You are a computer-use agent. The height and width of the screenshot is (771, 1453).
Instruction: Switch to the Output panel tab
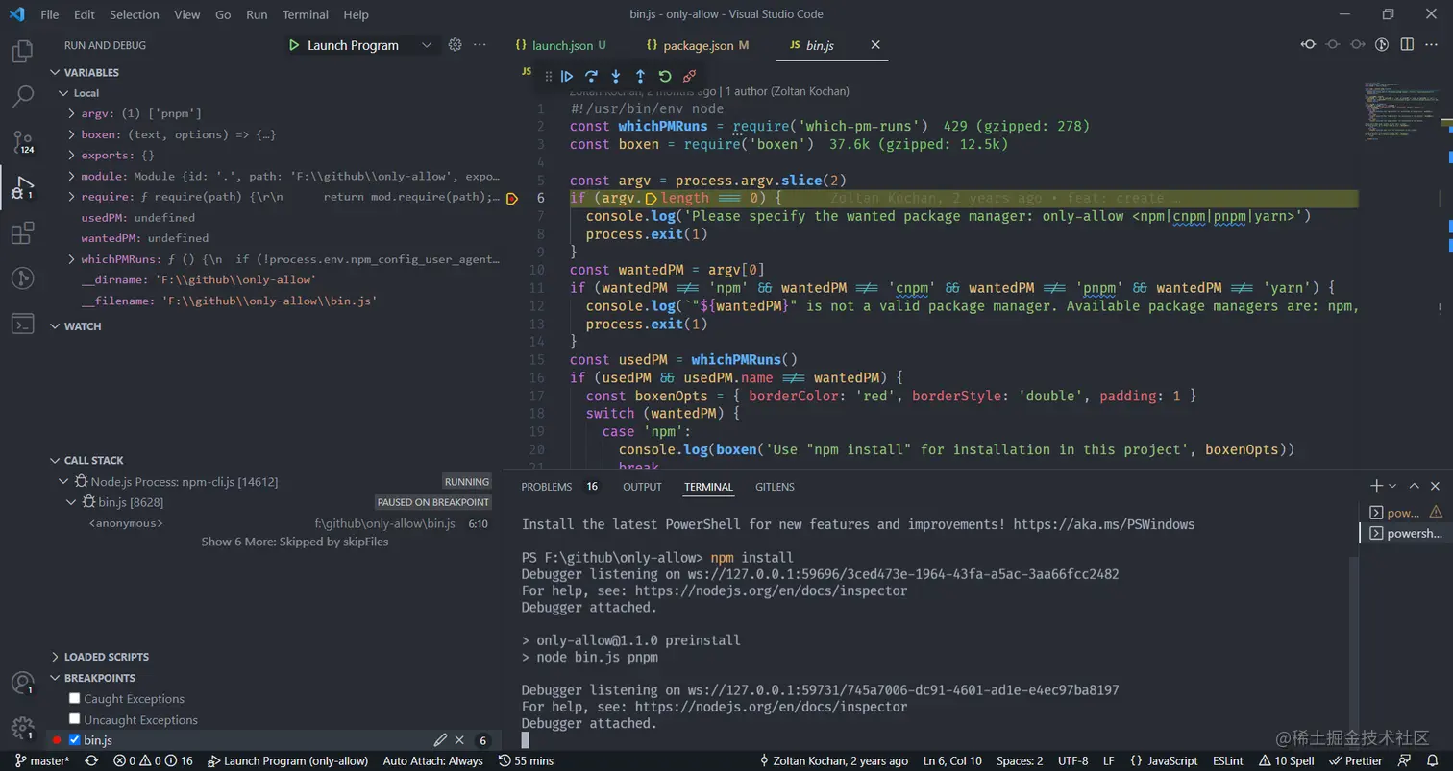tap(642, 487)
